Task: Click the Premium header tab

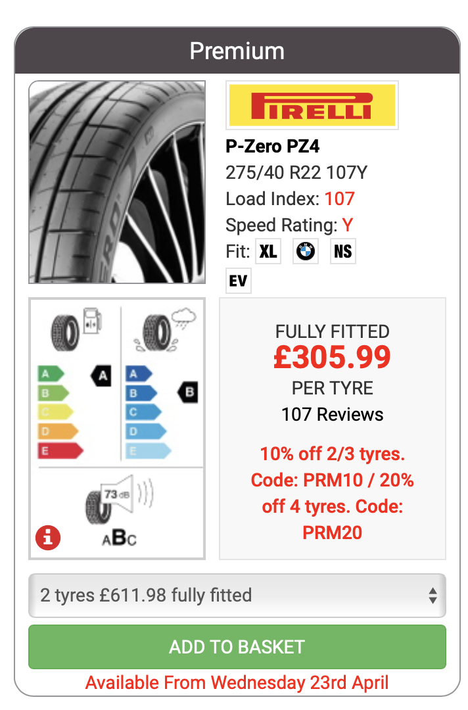Action: tap(237, 51)
